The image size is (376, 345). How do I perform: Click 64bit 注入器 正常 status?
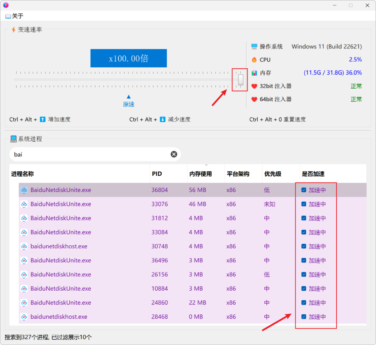[356, 99]
